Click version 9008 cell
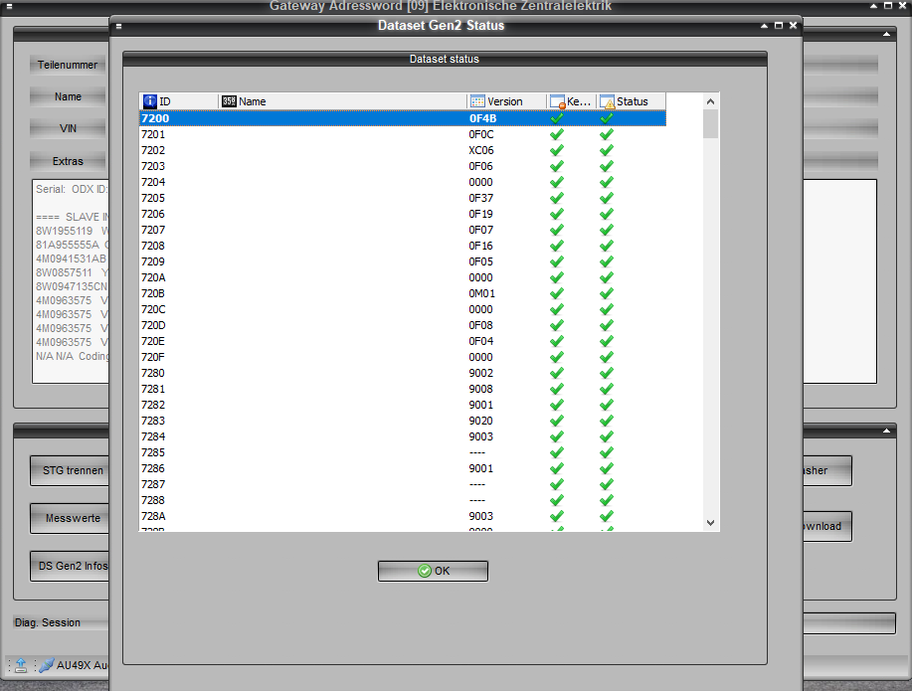 click(x=480, y=389)
